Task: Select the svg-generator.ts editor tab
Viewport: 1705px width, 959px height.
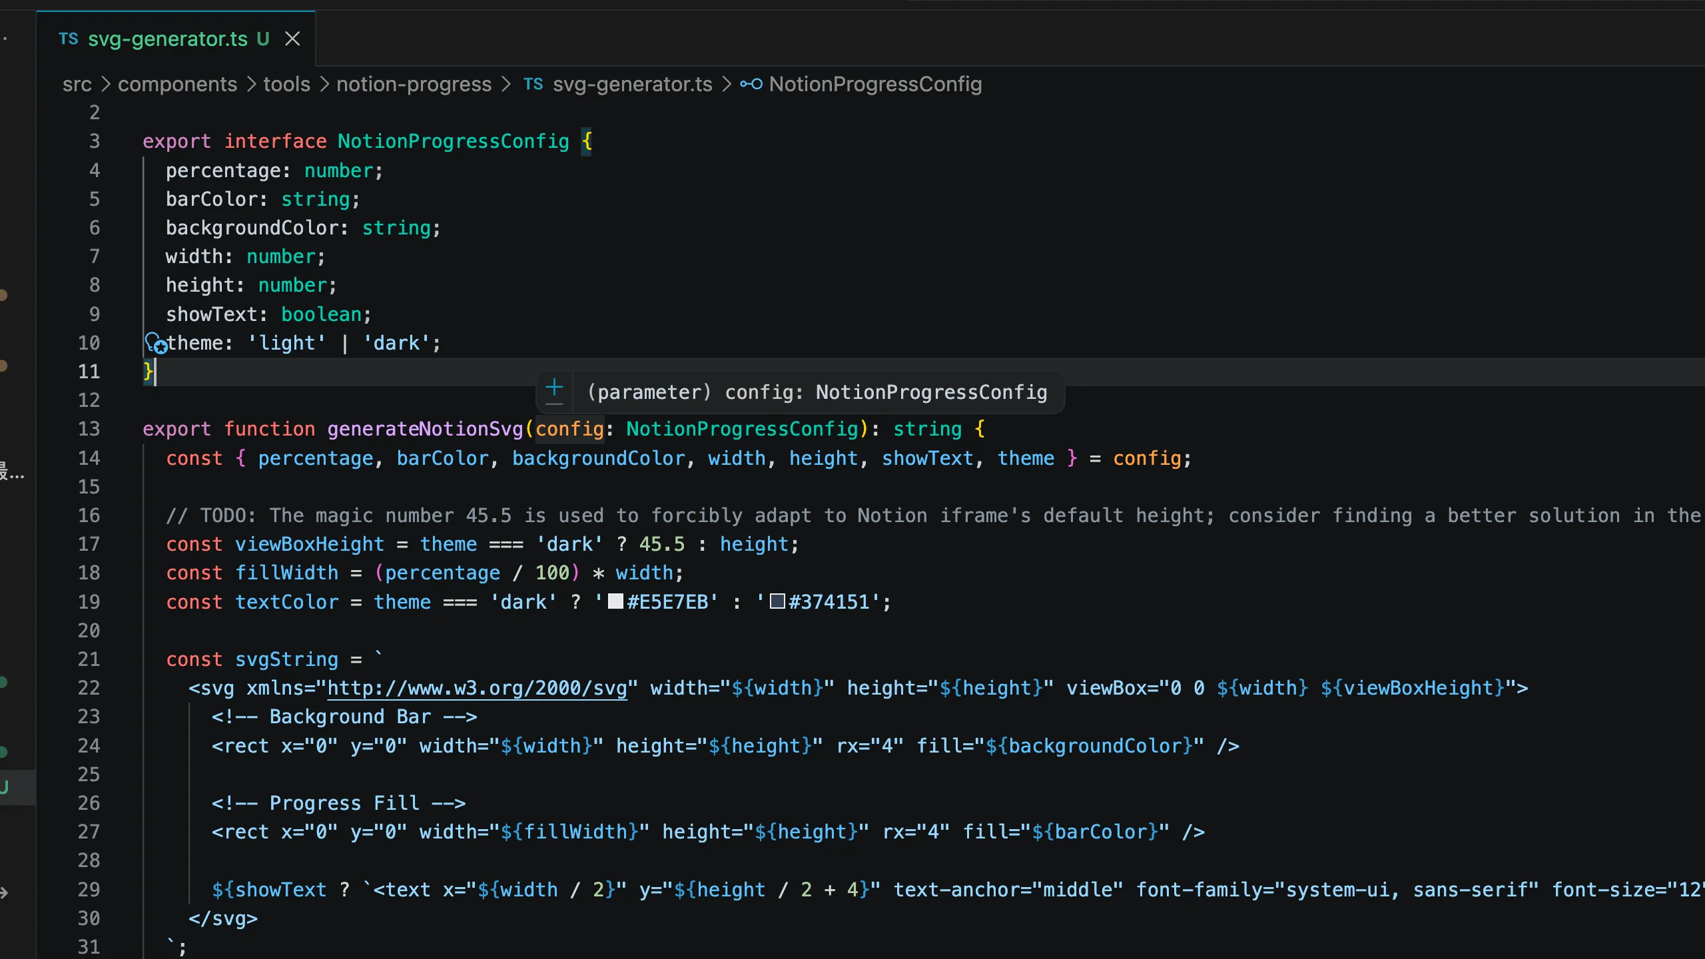Action: (176, 39)
